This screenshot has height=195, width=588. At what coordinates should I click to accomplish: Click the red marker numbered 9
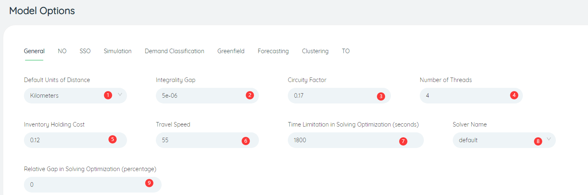pyautogui.click(x=149, y=183)
